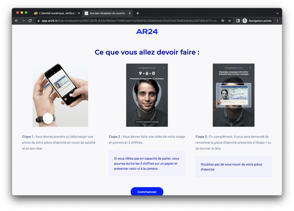Click the crossed-out eye tracking icon
294x211 pixels.
[x=223, y=21]
